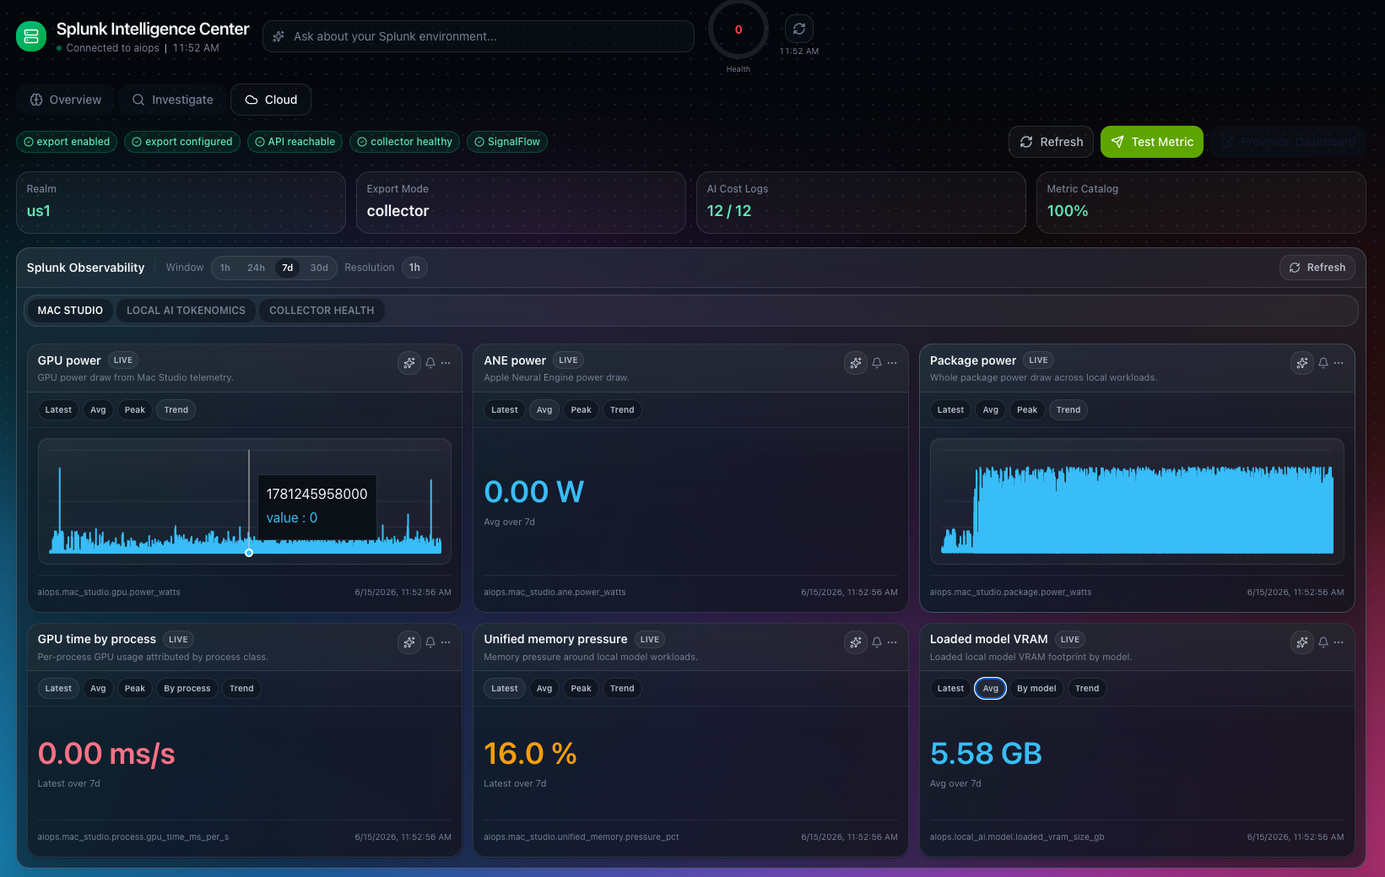Show GPU time By process breakdown

(x=187, y=689)
